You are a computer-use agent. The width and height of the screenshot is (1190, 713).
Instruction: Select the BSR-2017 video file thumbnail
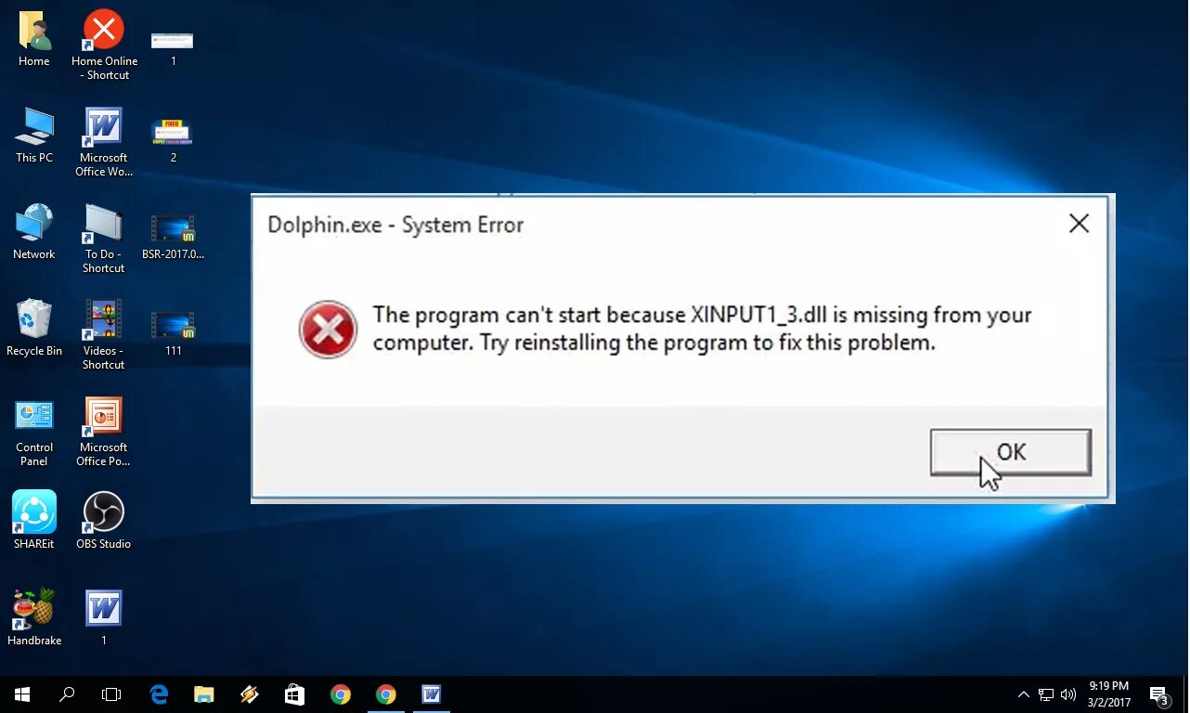(x=173, y=238)
